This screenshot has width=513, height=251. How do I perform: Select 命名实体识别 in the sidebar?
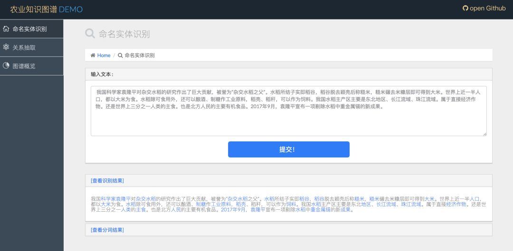(32, 29)
